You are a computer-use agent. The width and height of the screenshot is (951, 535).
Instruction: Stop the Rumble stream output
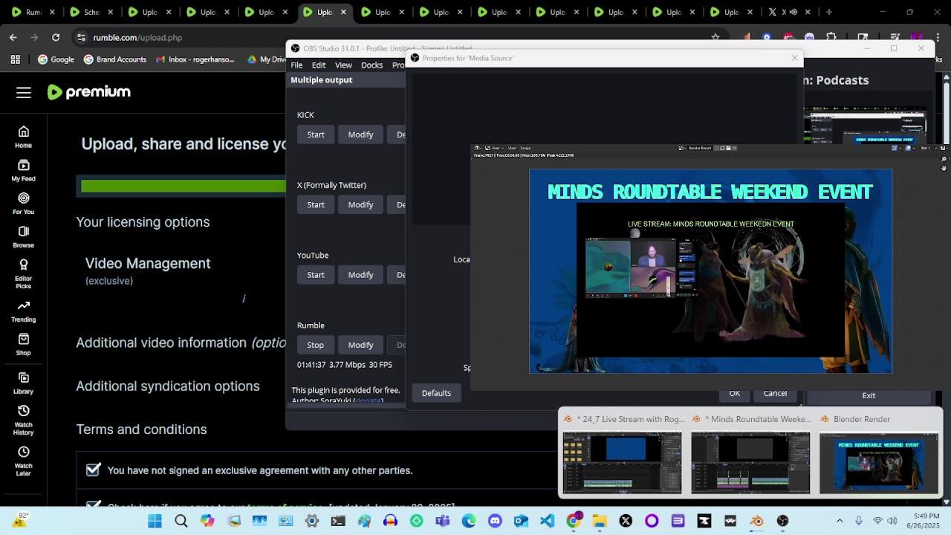click(316, 345)
